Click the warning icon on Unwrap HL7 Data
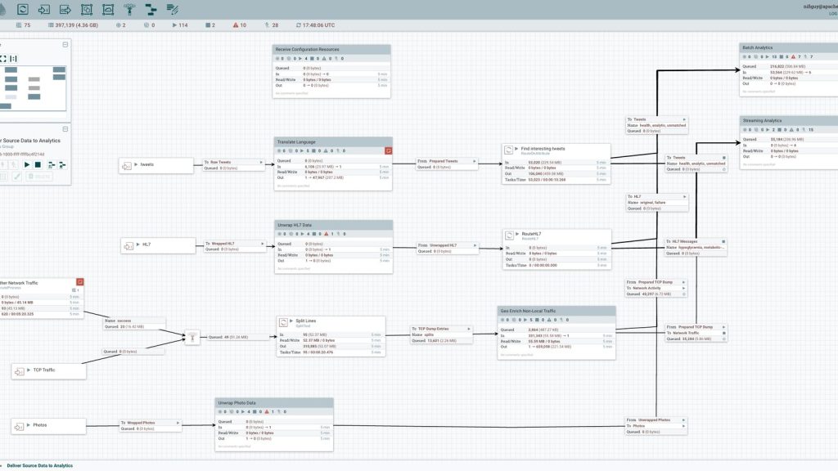The height and width of the screenshot is (471, 838). click(326, 234)
